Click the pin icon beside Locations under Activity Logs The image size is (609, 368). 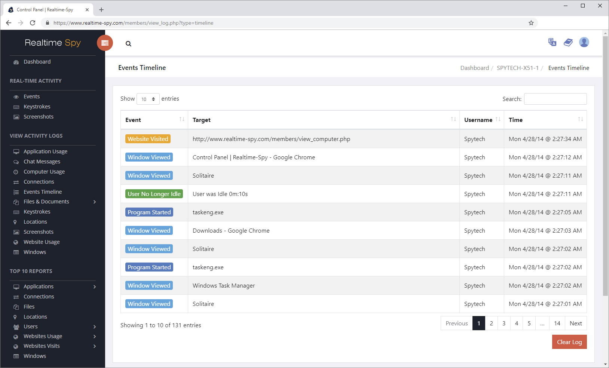pos(15,222)
